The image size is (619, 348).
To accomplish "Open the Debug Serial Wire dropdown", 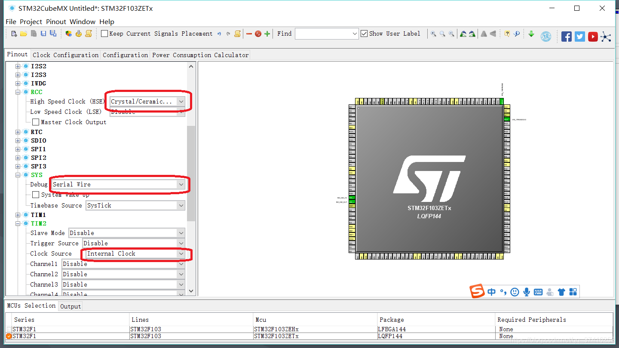I will [118, 184].
